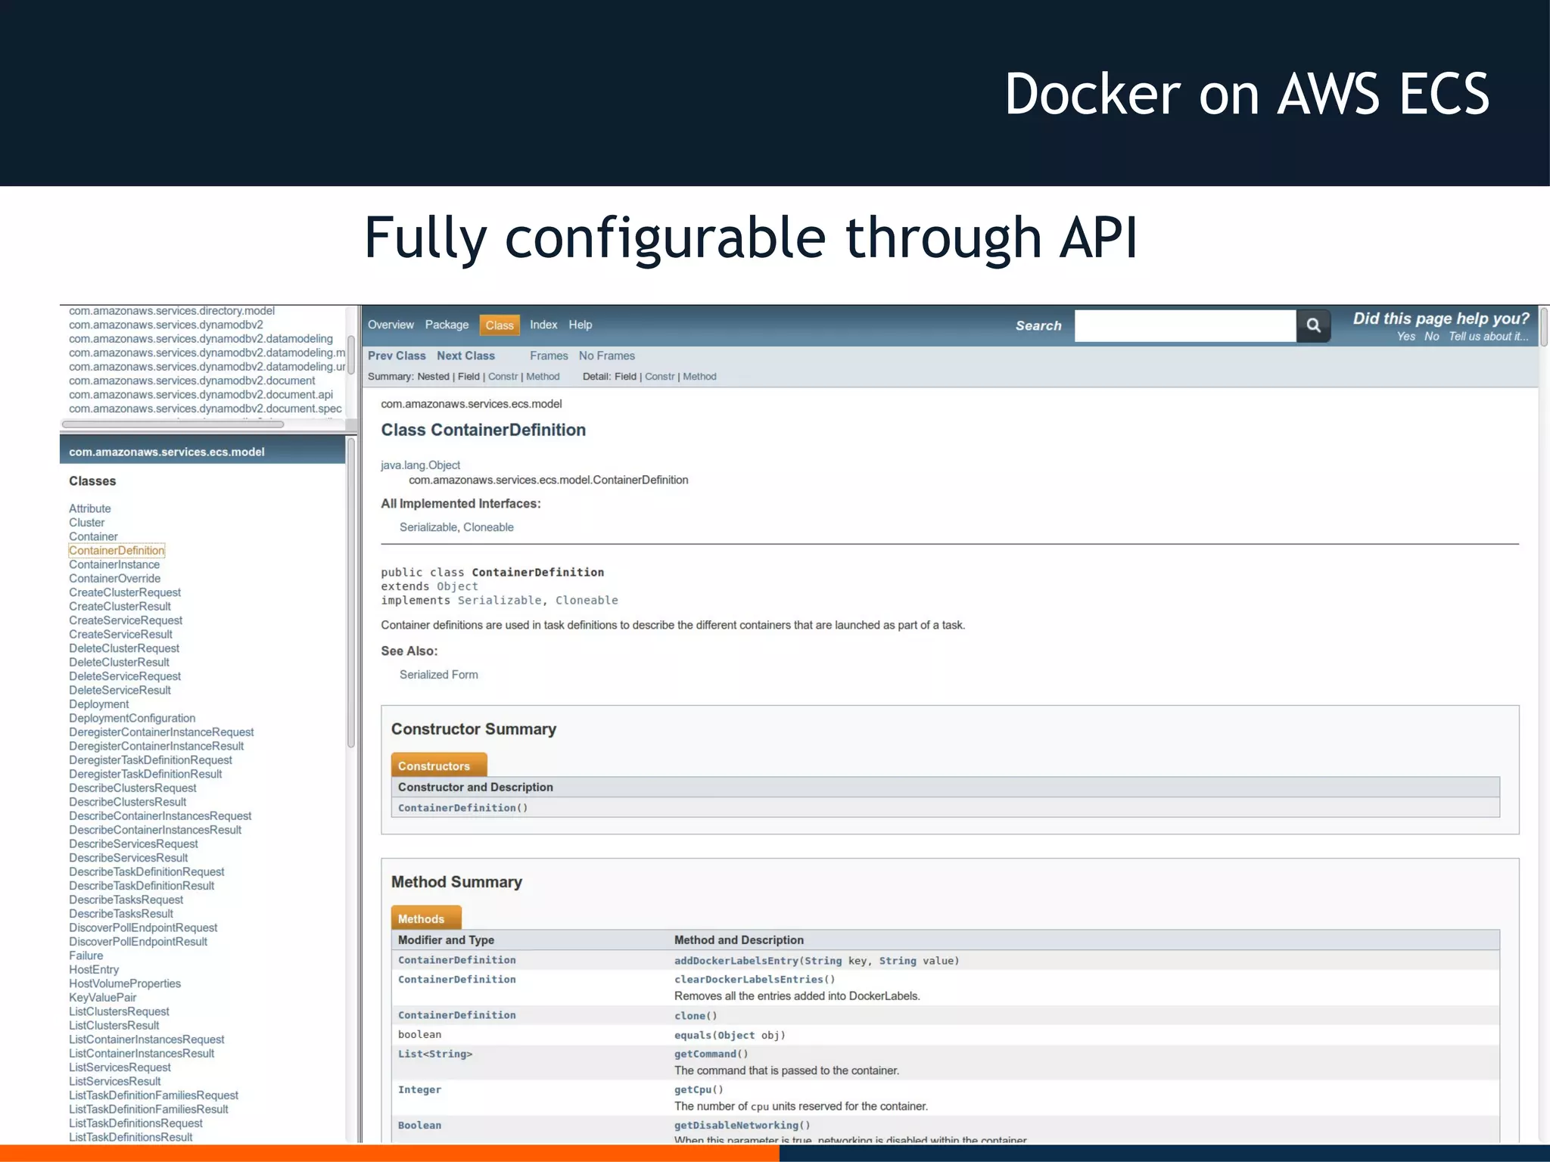Open the KeyValuePair class
Viewport: 1550px width, 1162px height.
pyautogui.click(x=103, y=998)
